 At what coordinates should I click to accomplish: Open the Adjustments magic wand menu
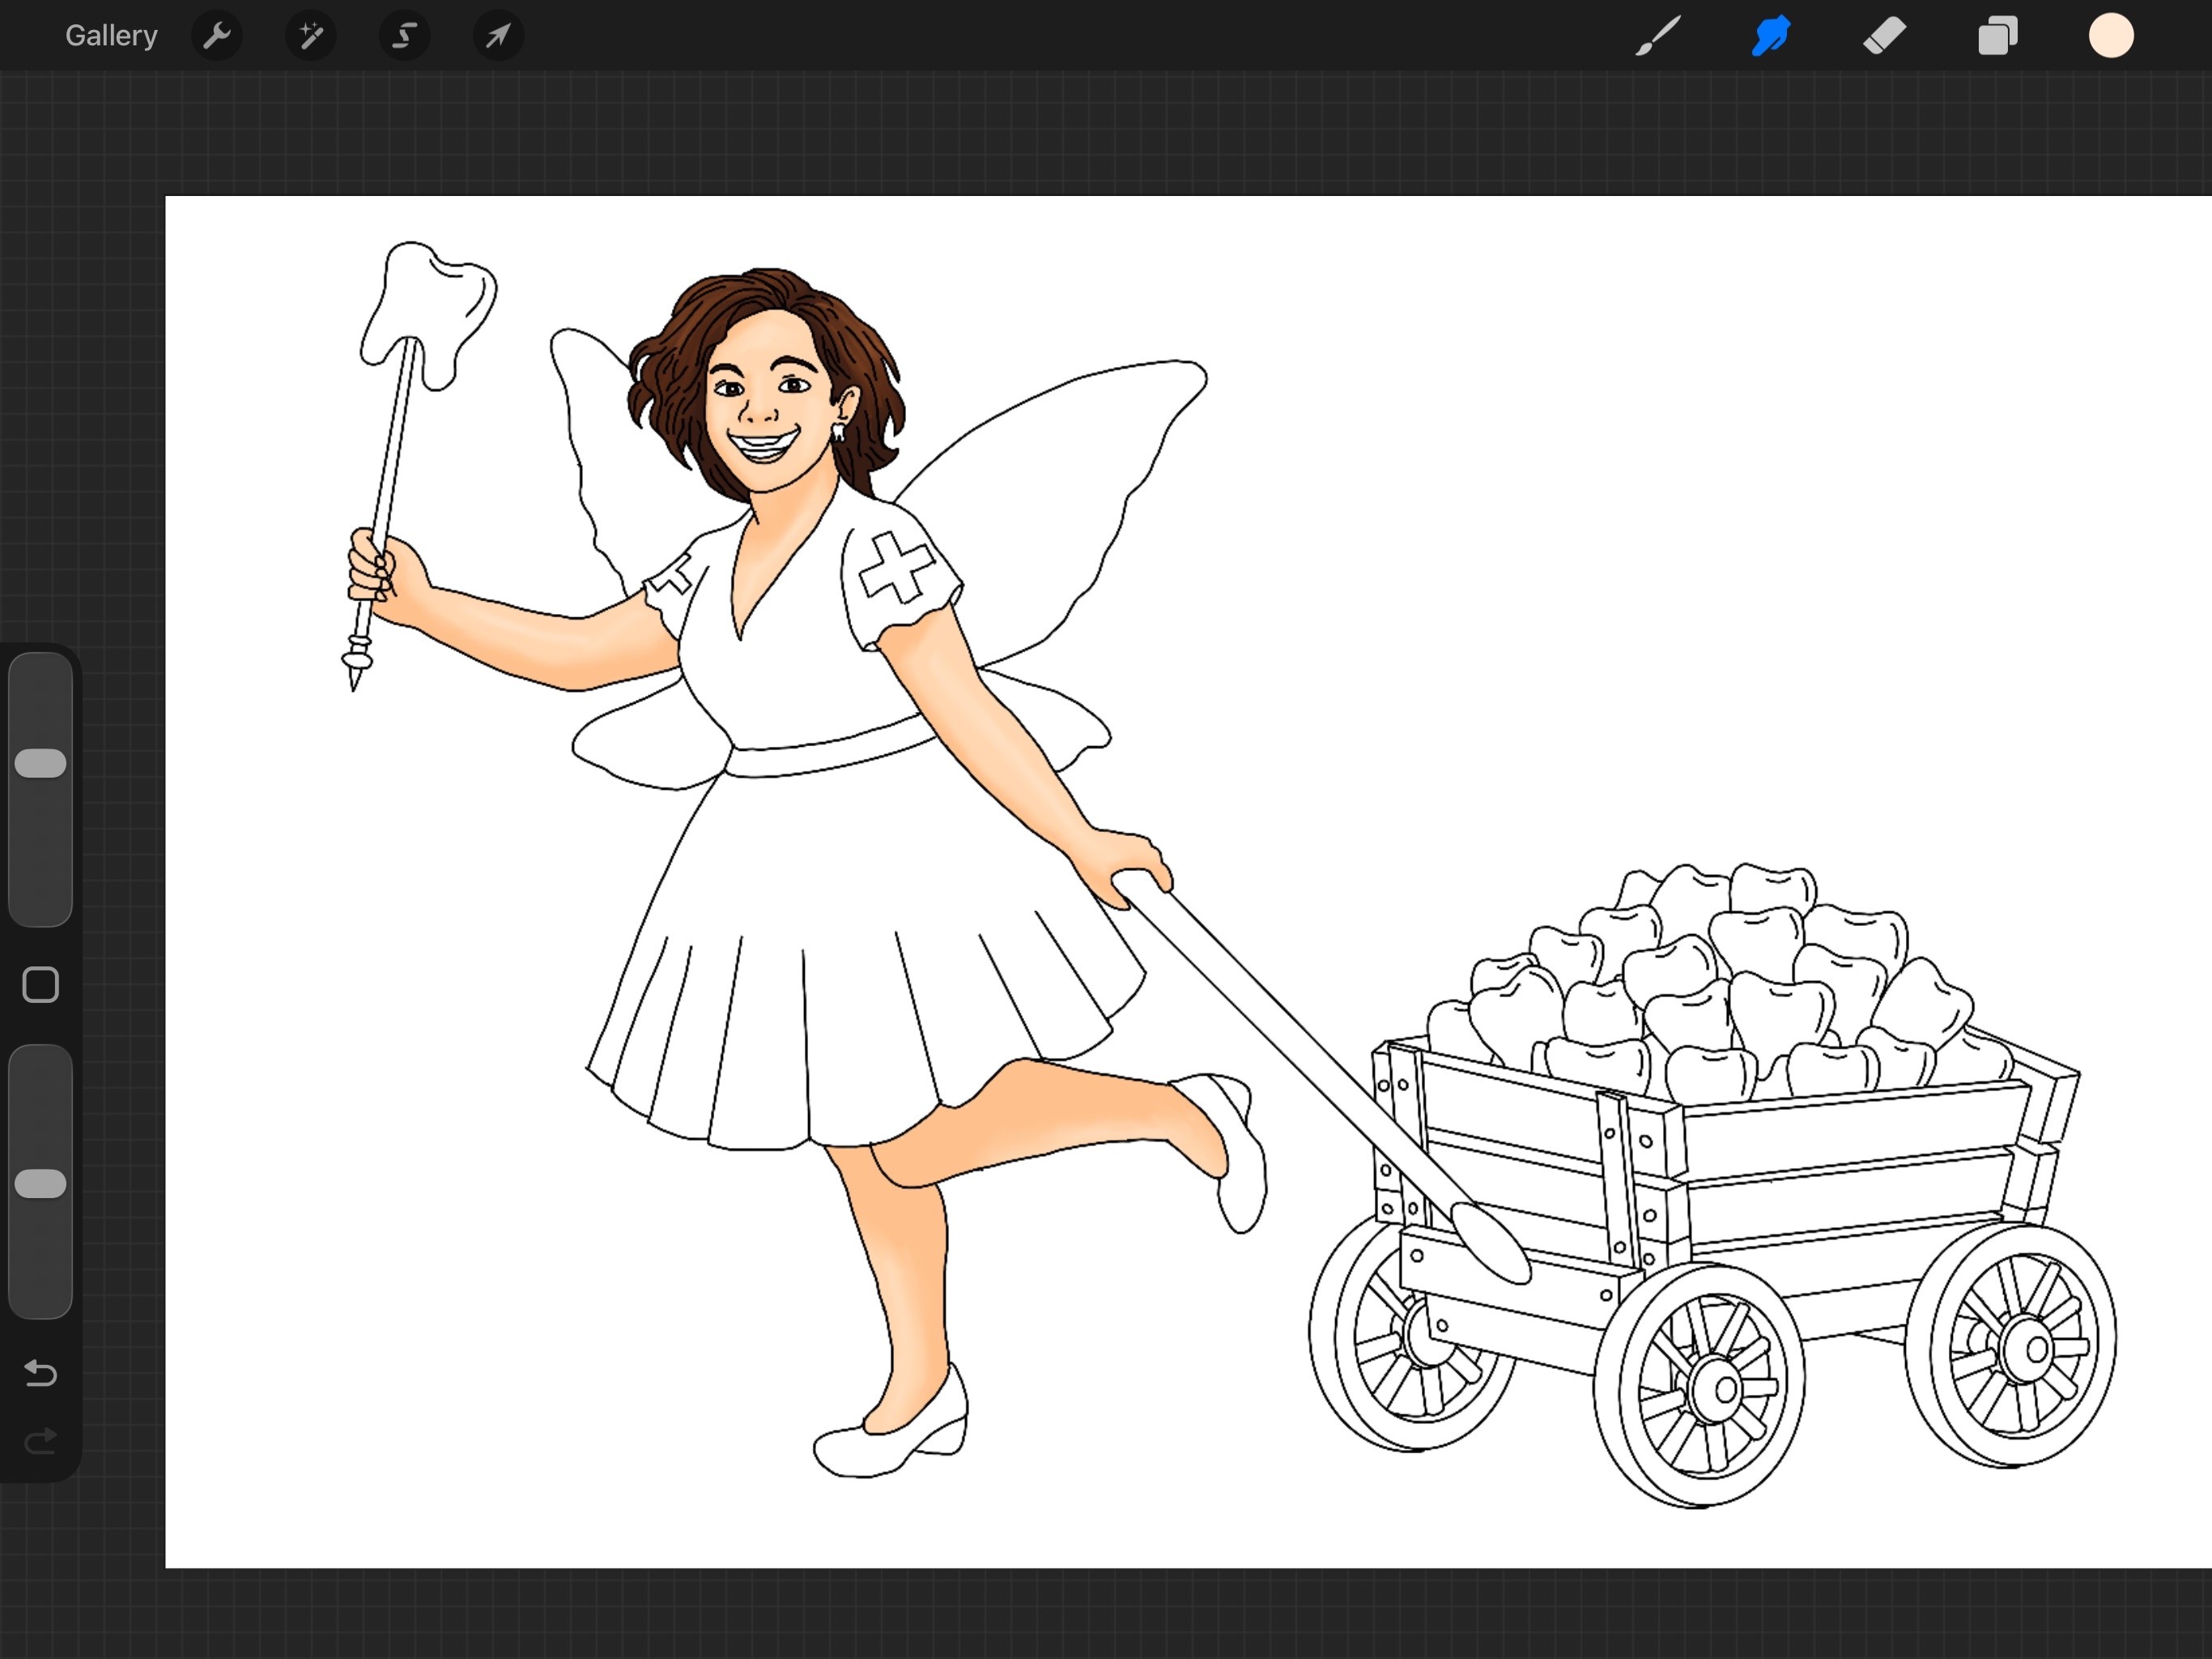(x=310, y=36)
